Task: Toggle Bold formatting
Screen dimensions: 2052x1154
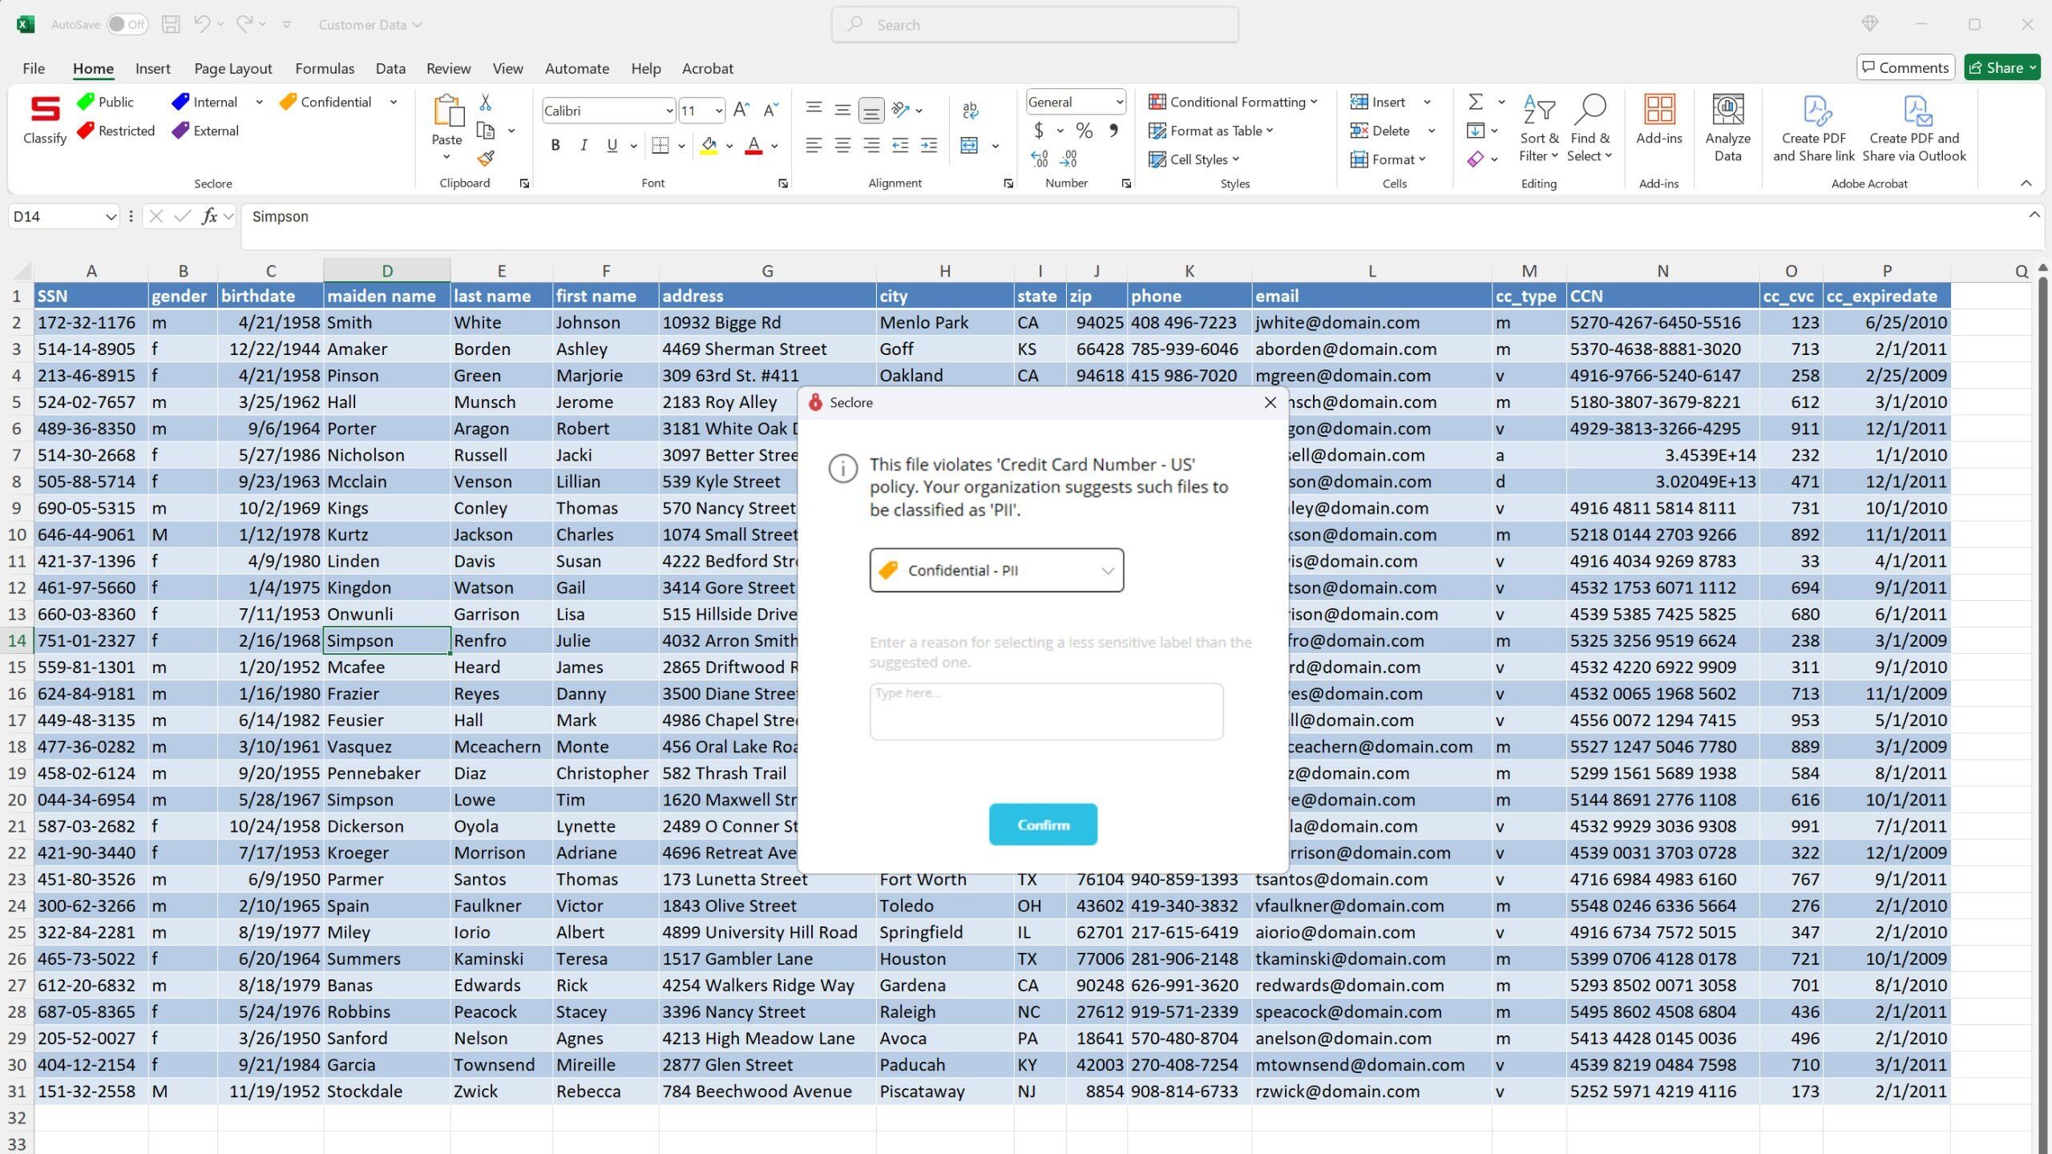Action: (555, 145)
